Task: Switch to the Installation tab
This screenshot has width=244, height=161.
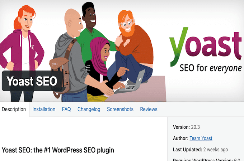Action: point(44,109)
